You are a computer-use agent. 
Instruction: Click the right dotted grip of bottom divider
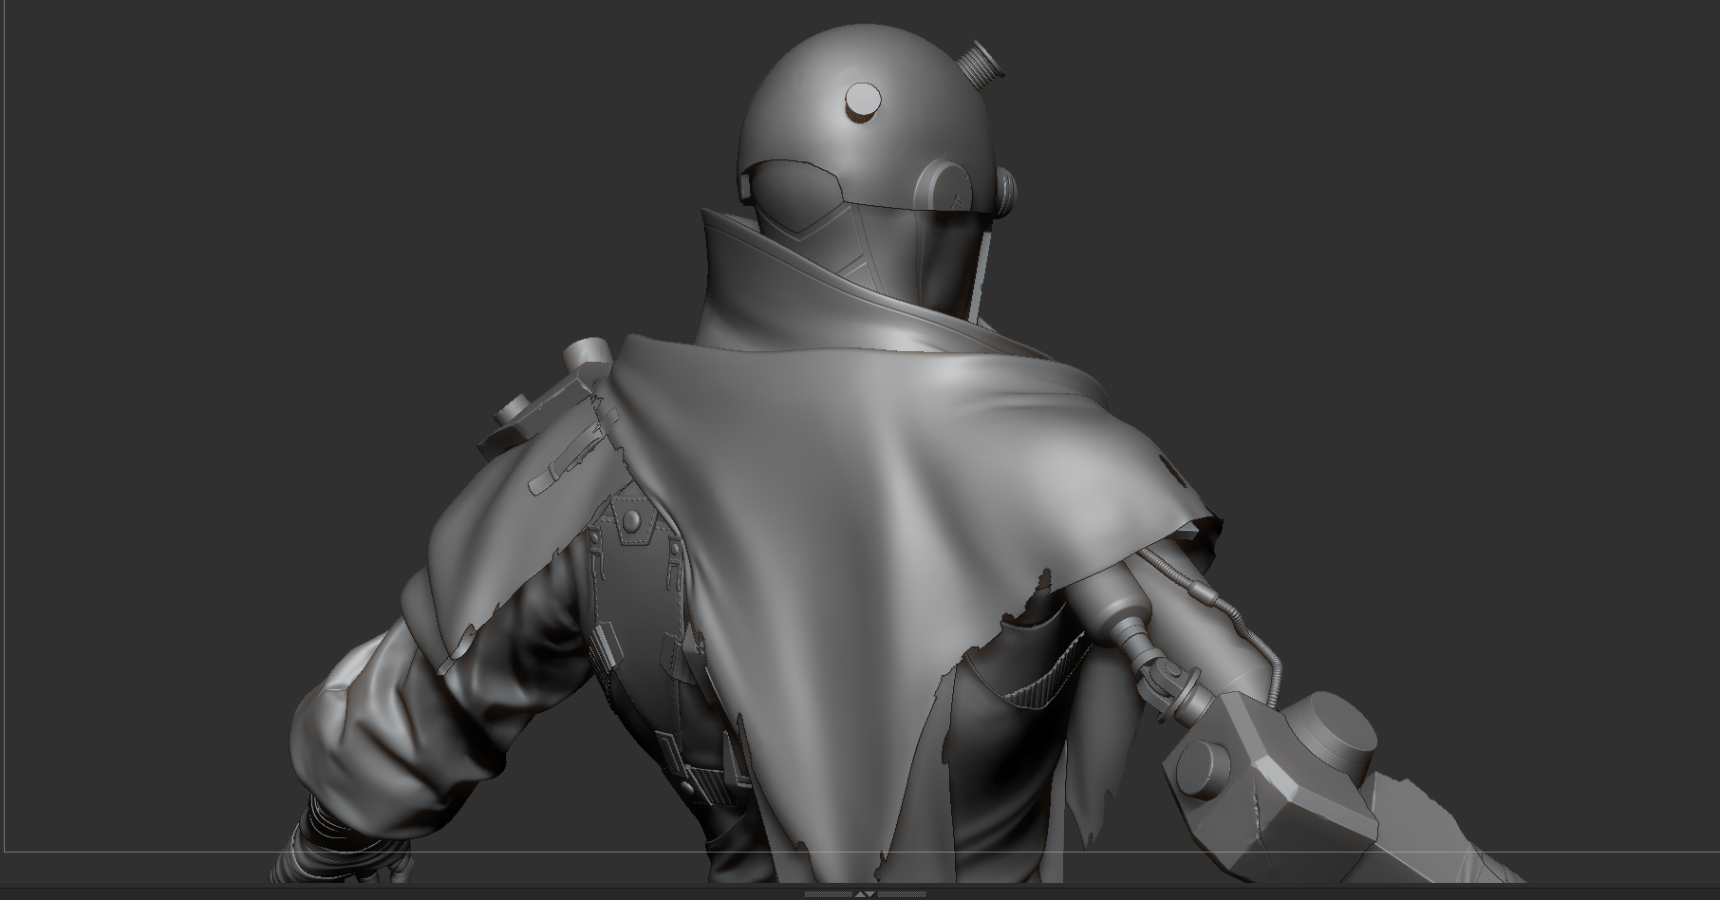[901, 894]
